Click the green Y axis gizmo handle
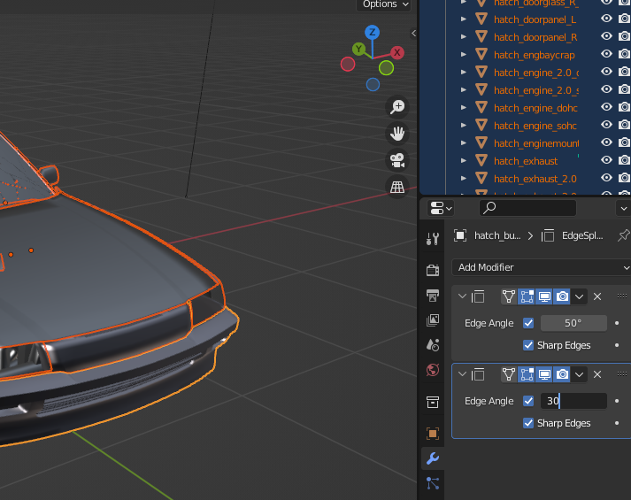 tap(358, 50)
